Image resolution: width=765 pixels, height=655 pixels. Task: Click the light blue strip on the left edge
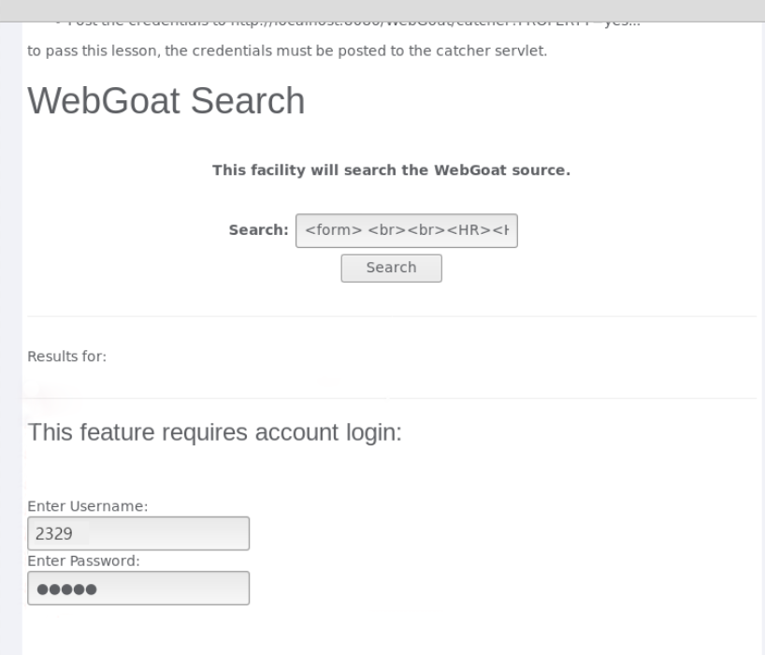coord(10,339)
